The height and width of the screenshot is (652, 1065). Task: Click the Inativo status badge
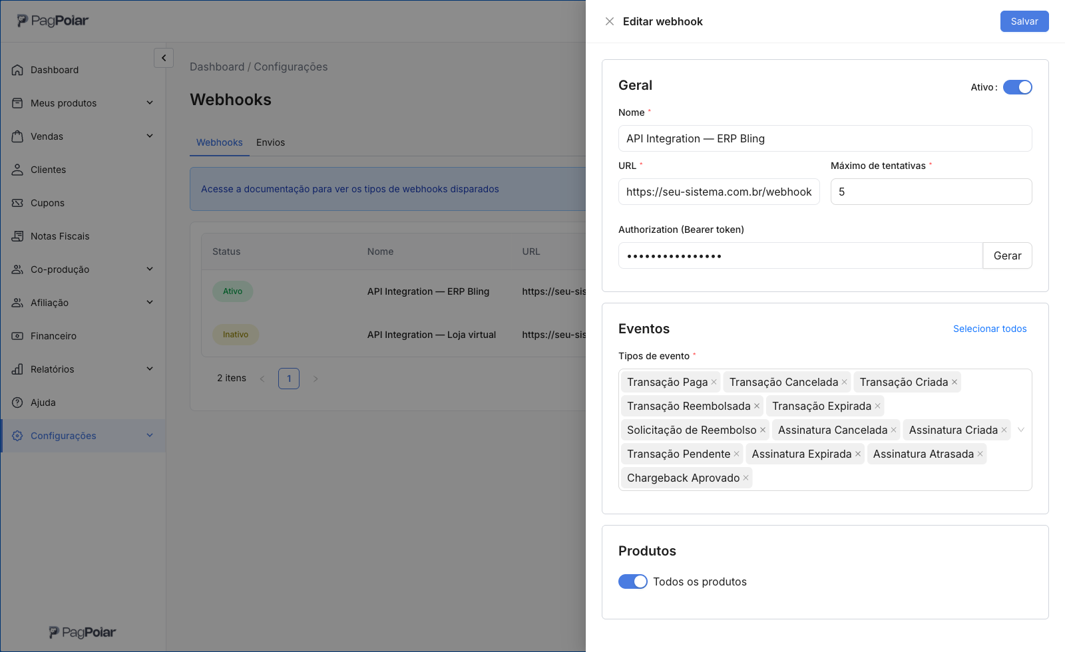tap(236, 335)
